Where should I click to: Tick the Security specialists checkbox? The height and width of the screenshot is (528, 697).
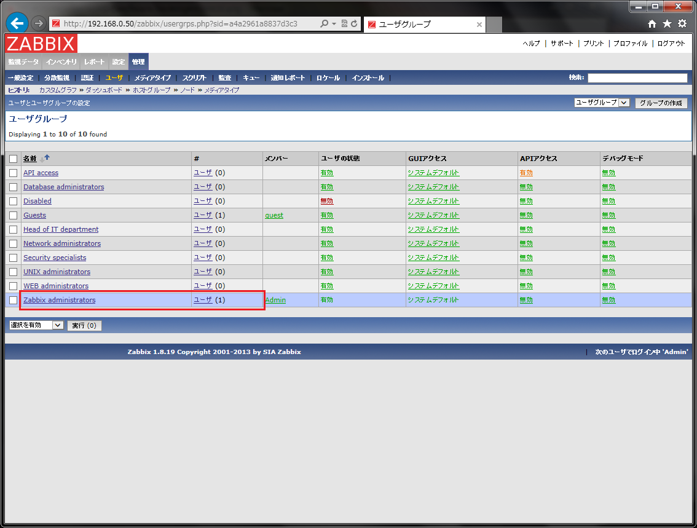tap(14, 258)
